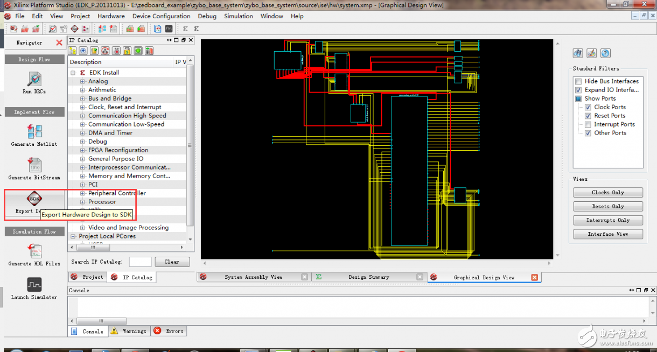The image size is (657, 352).
Task: Enable the Hide Bus Interfaces checkbox
Action: (578, 81)
